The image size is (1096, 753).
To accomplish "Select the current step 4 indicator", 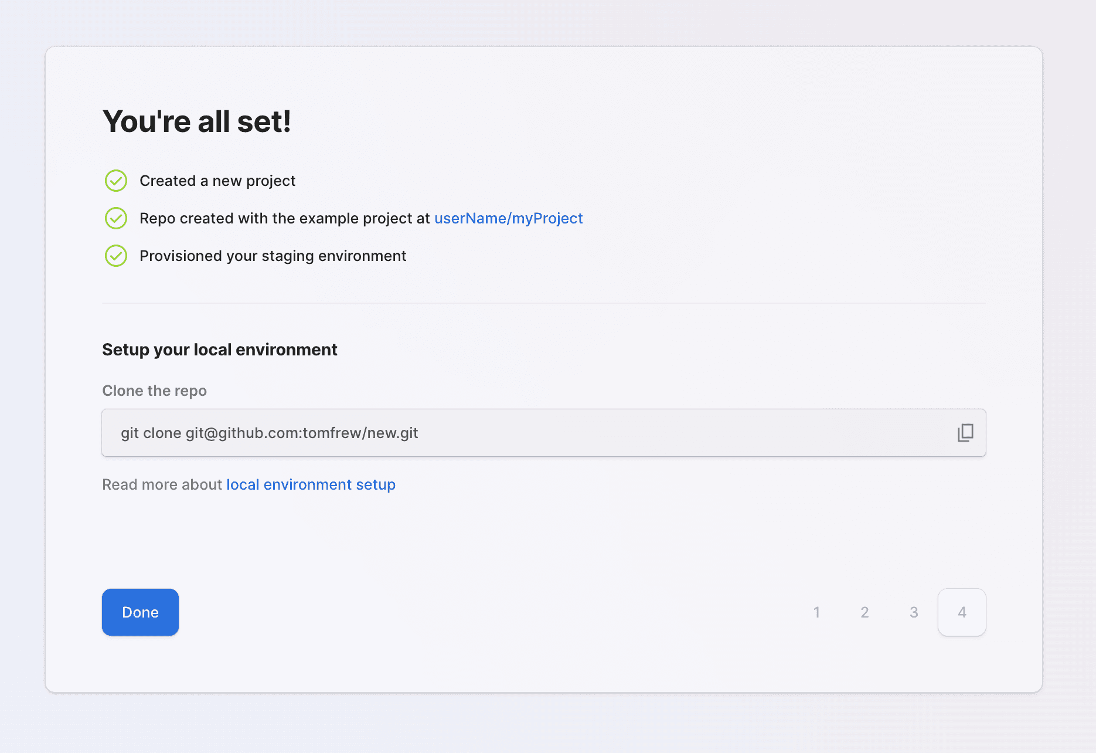I will pos(962,612).
